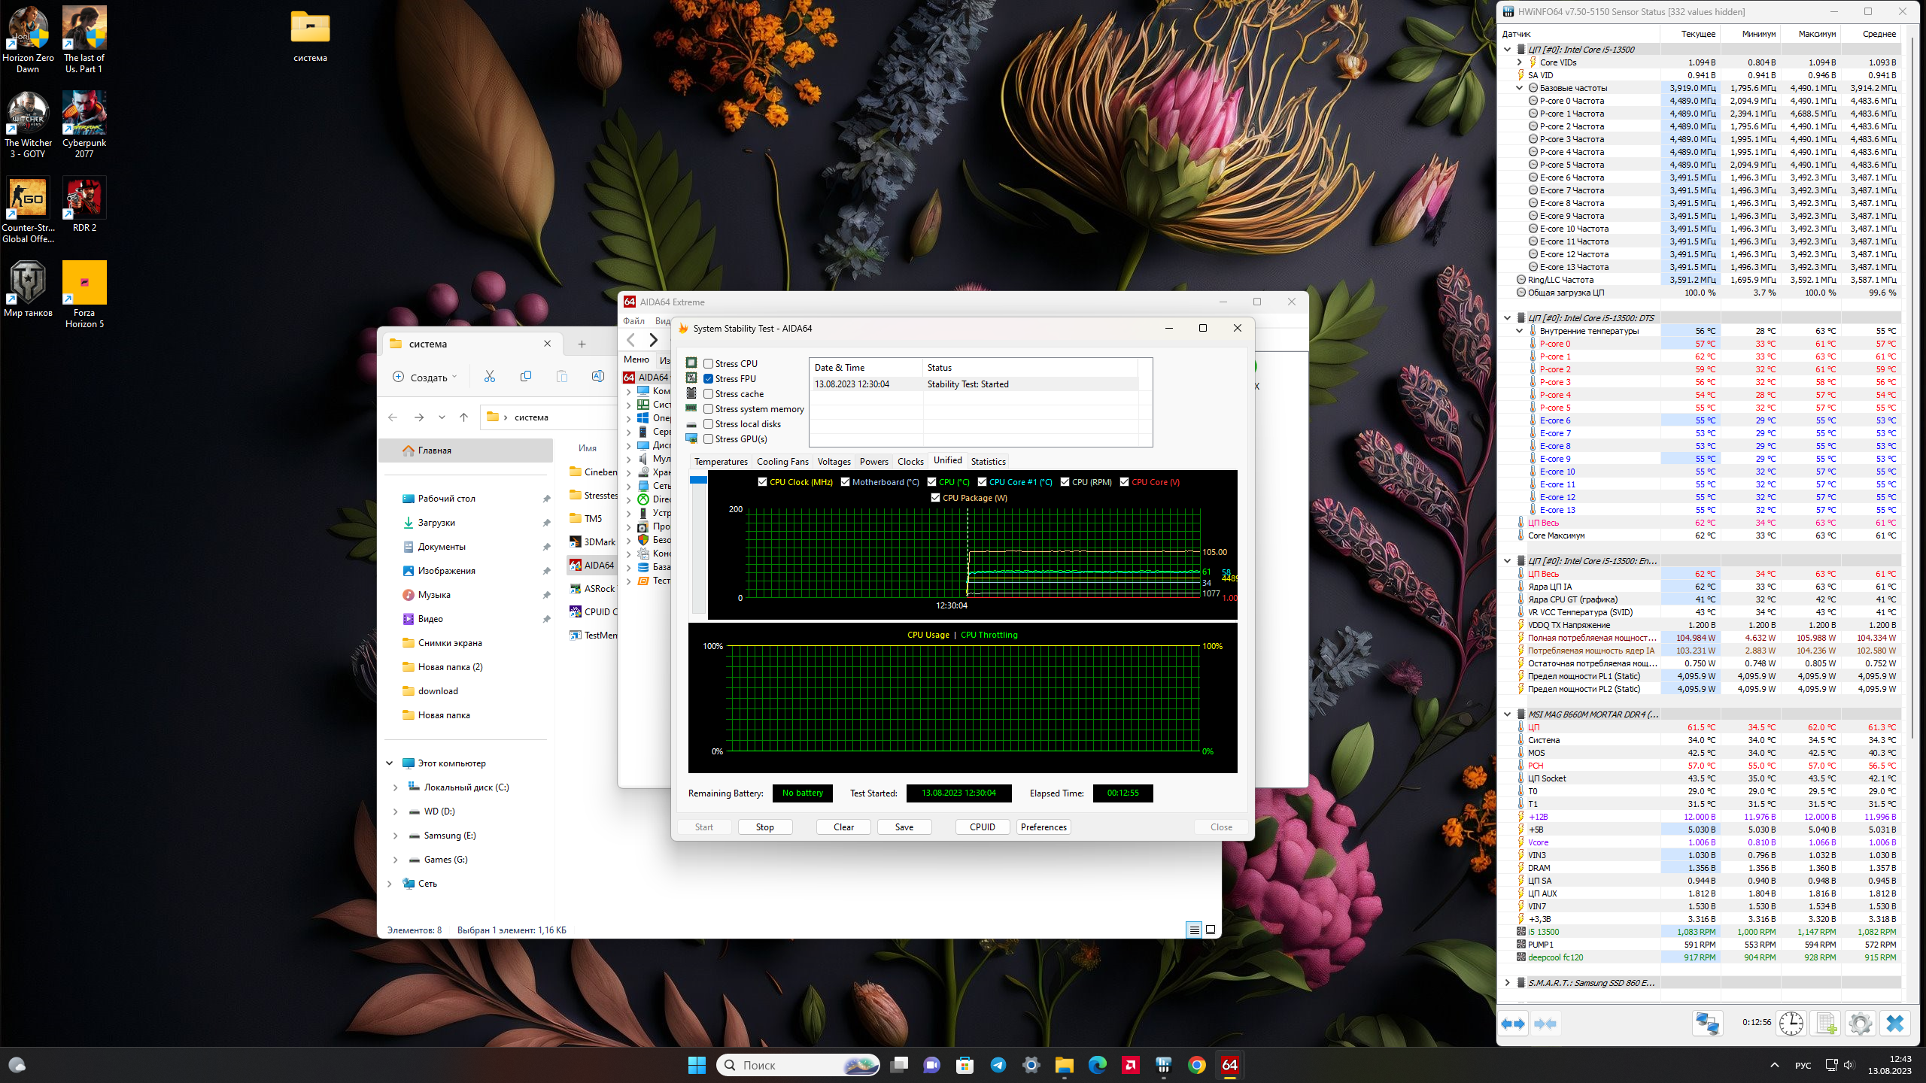Expand the S.M.A.R.T. Samsung SSD sensor group
This screenshot has height=1083, width=1926.
(1507, 983)
